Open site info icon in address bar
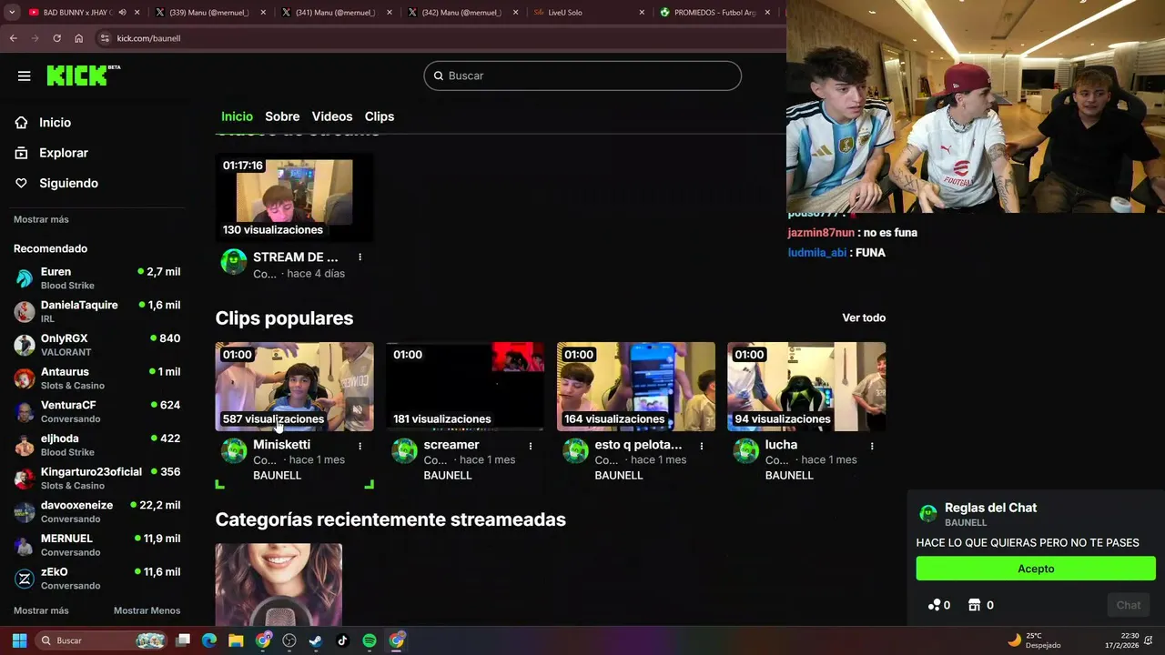The image size is (1165, 655). (x=105, y=38)
